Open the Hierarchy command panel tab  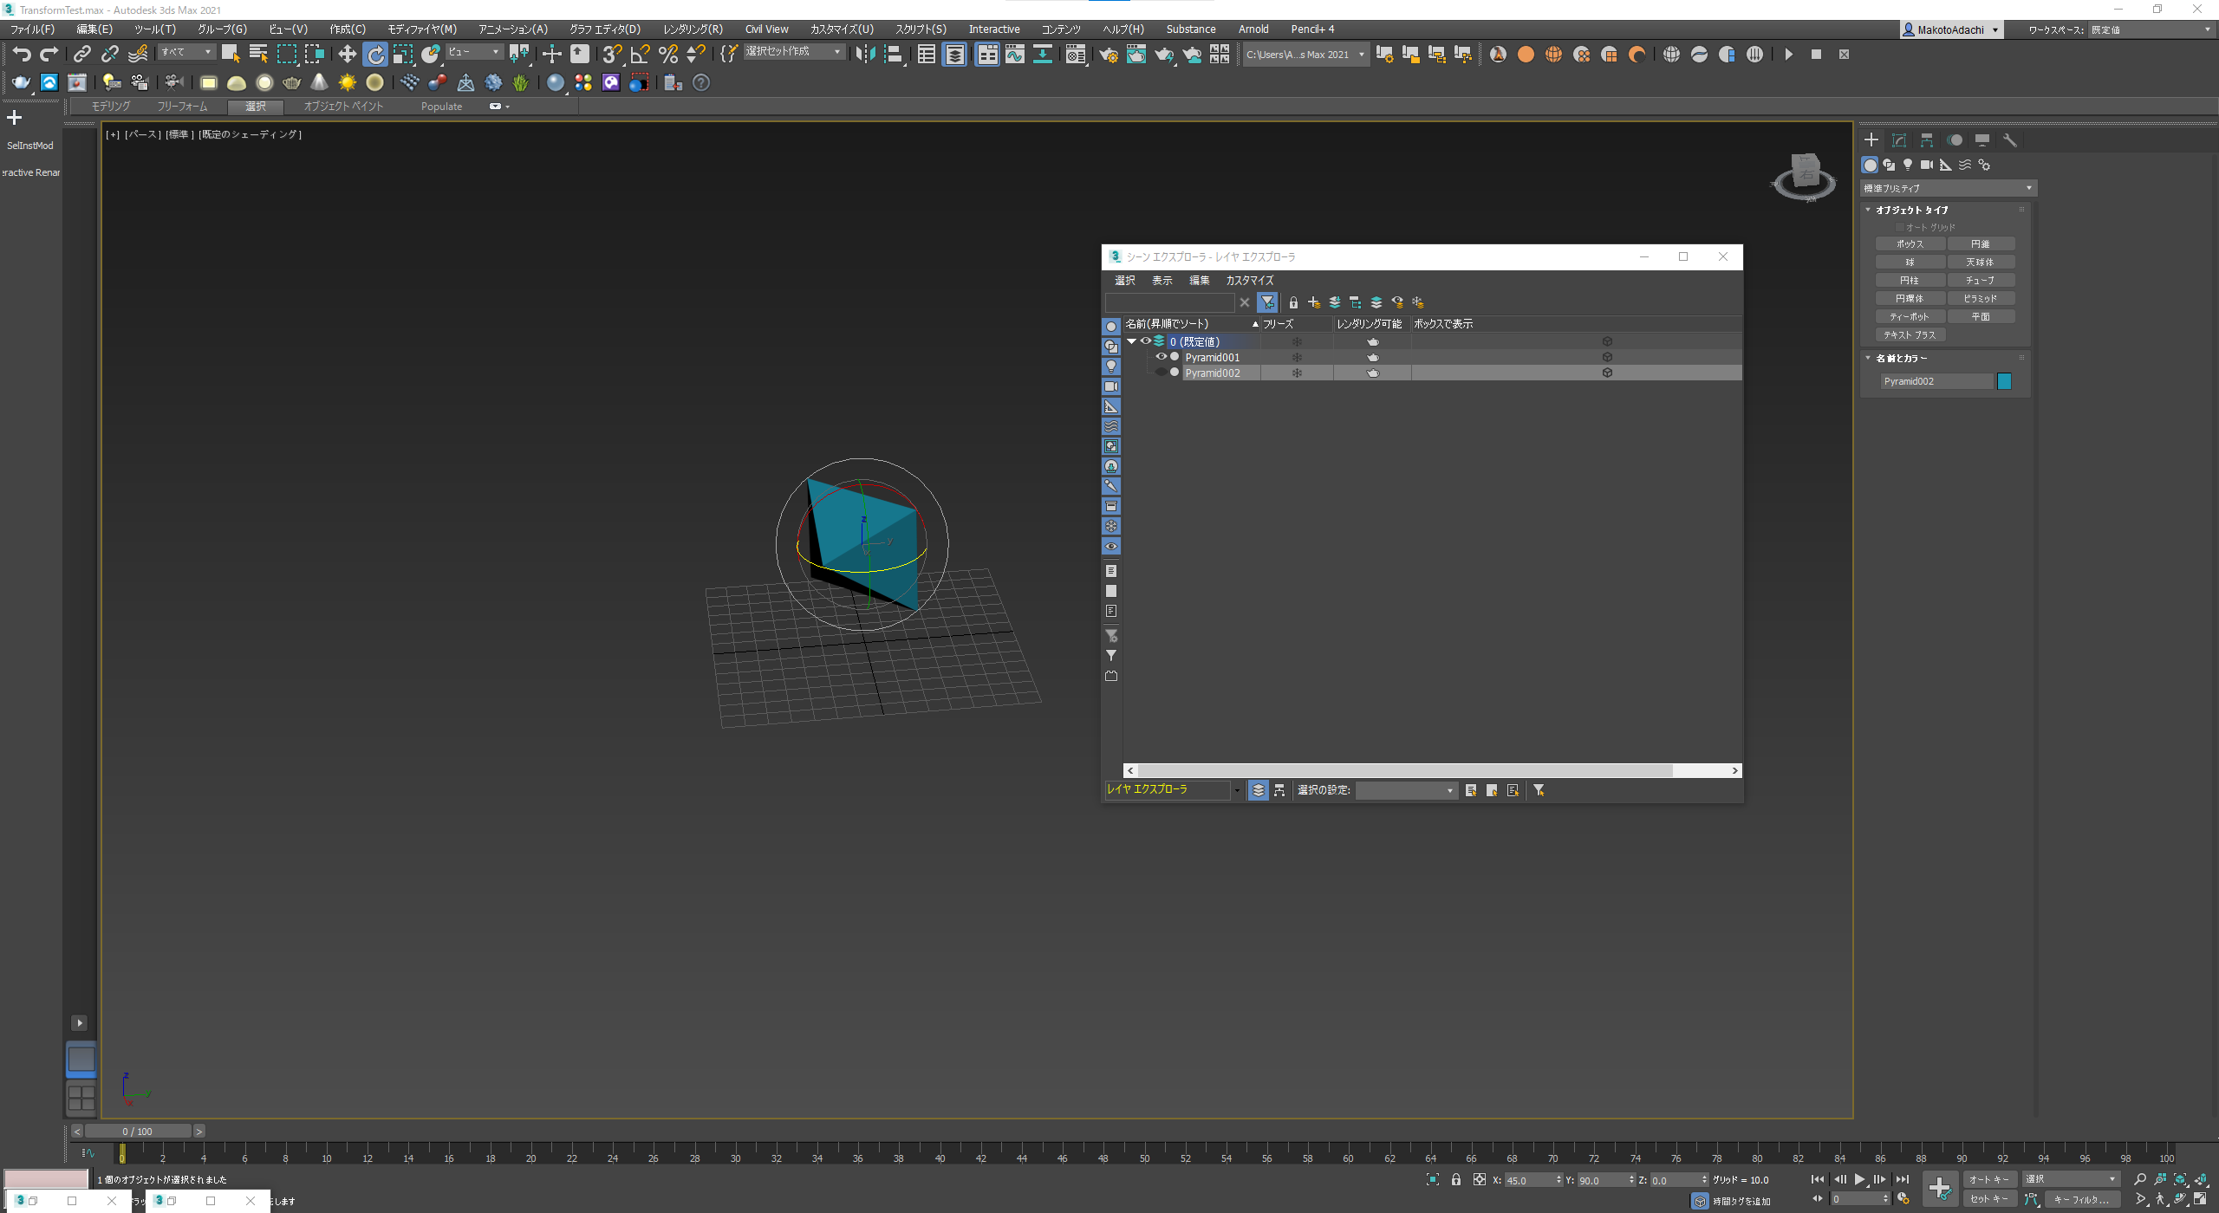[x=1926, y=139]
